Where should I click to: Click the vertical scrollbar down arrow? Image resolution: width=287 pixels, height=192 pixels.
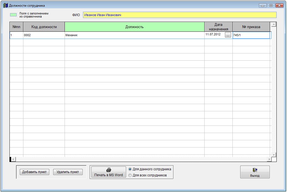pyautogui.click(x=274, y=155)
